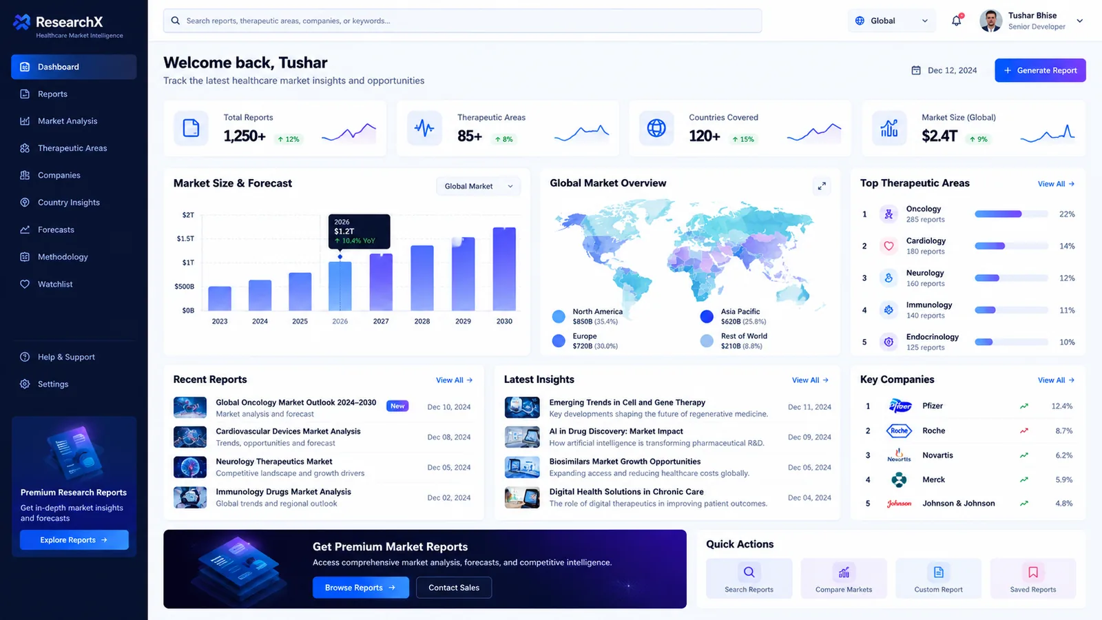Click the search magnifier icon in search bar
This screenshot has width=1102, height=620.
tap(176, 21)
